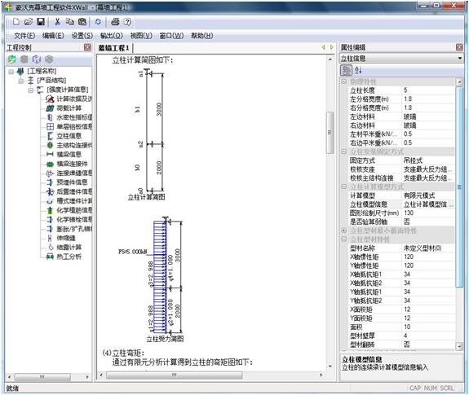Close the 工程控制 panel
Screen dimensions: 469x395
(87, 47)
